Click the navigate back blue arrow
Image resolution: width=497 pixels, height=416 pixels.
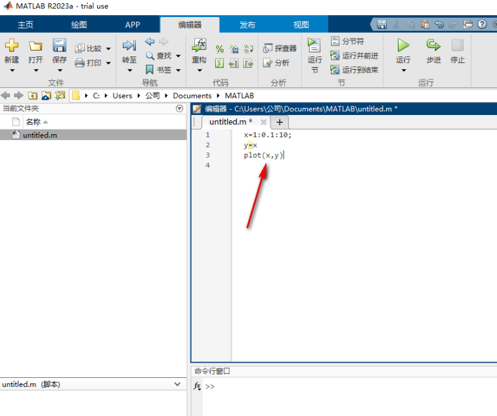[x=150, y=41]
